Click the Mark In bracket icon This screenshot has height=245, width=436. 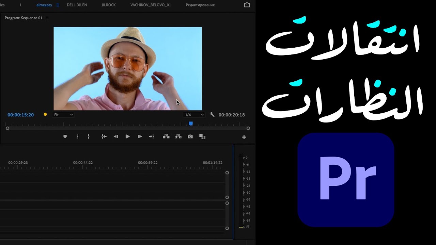(78, 136)
